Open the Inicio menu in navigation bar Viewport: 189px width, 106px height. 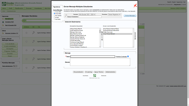coord(4,8)
